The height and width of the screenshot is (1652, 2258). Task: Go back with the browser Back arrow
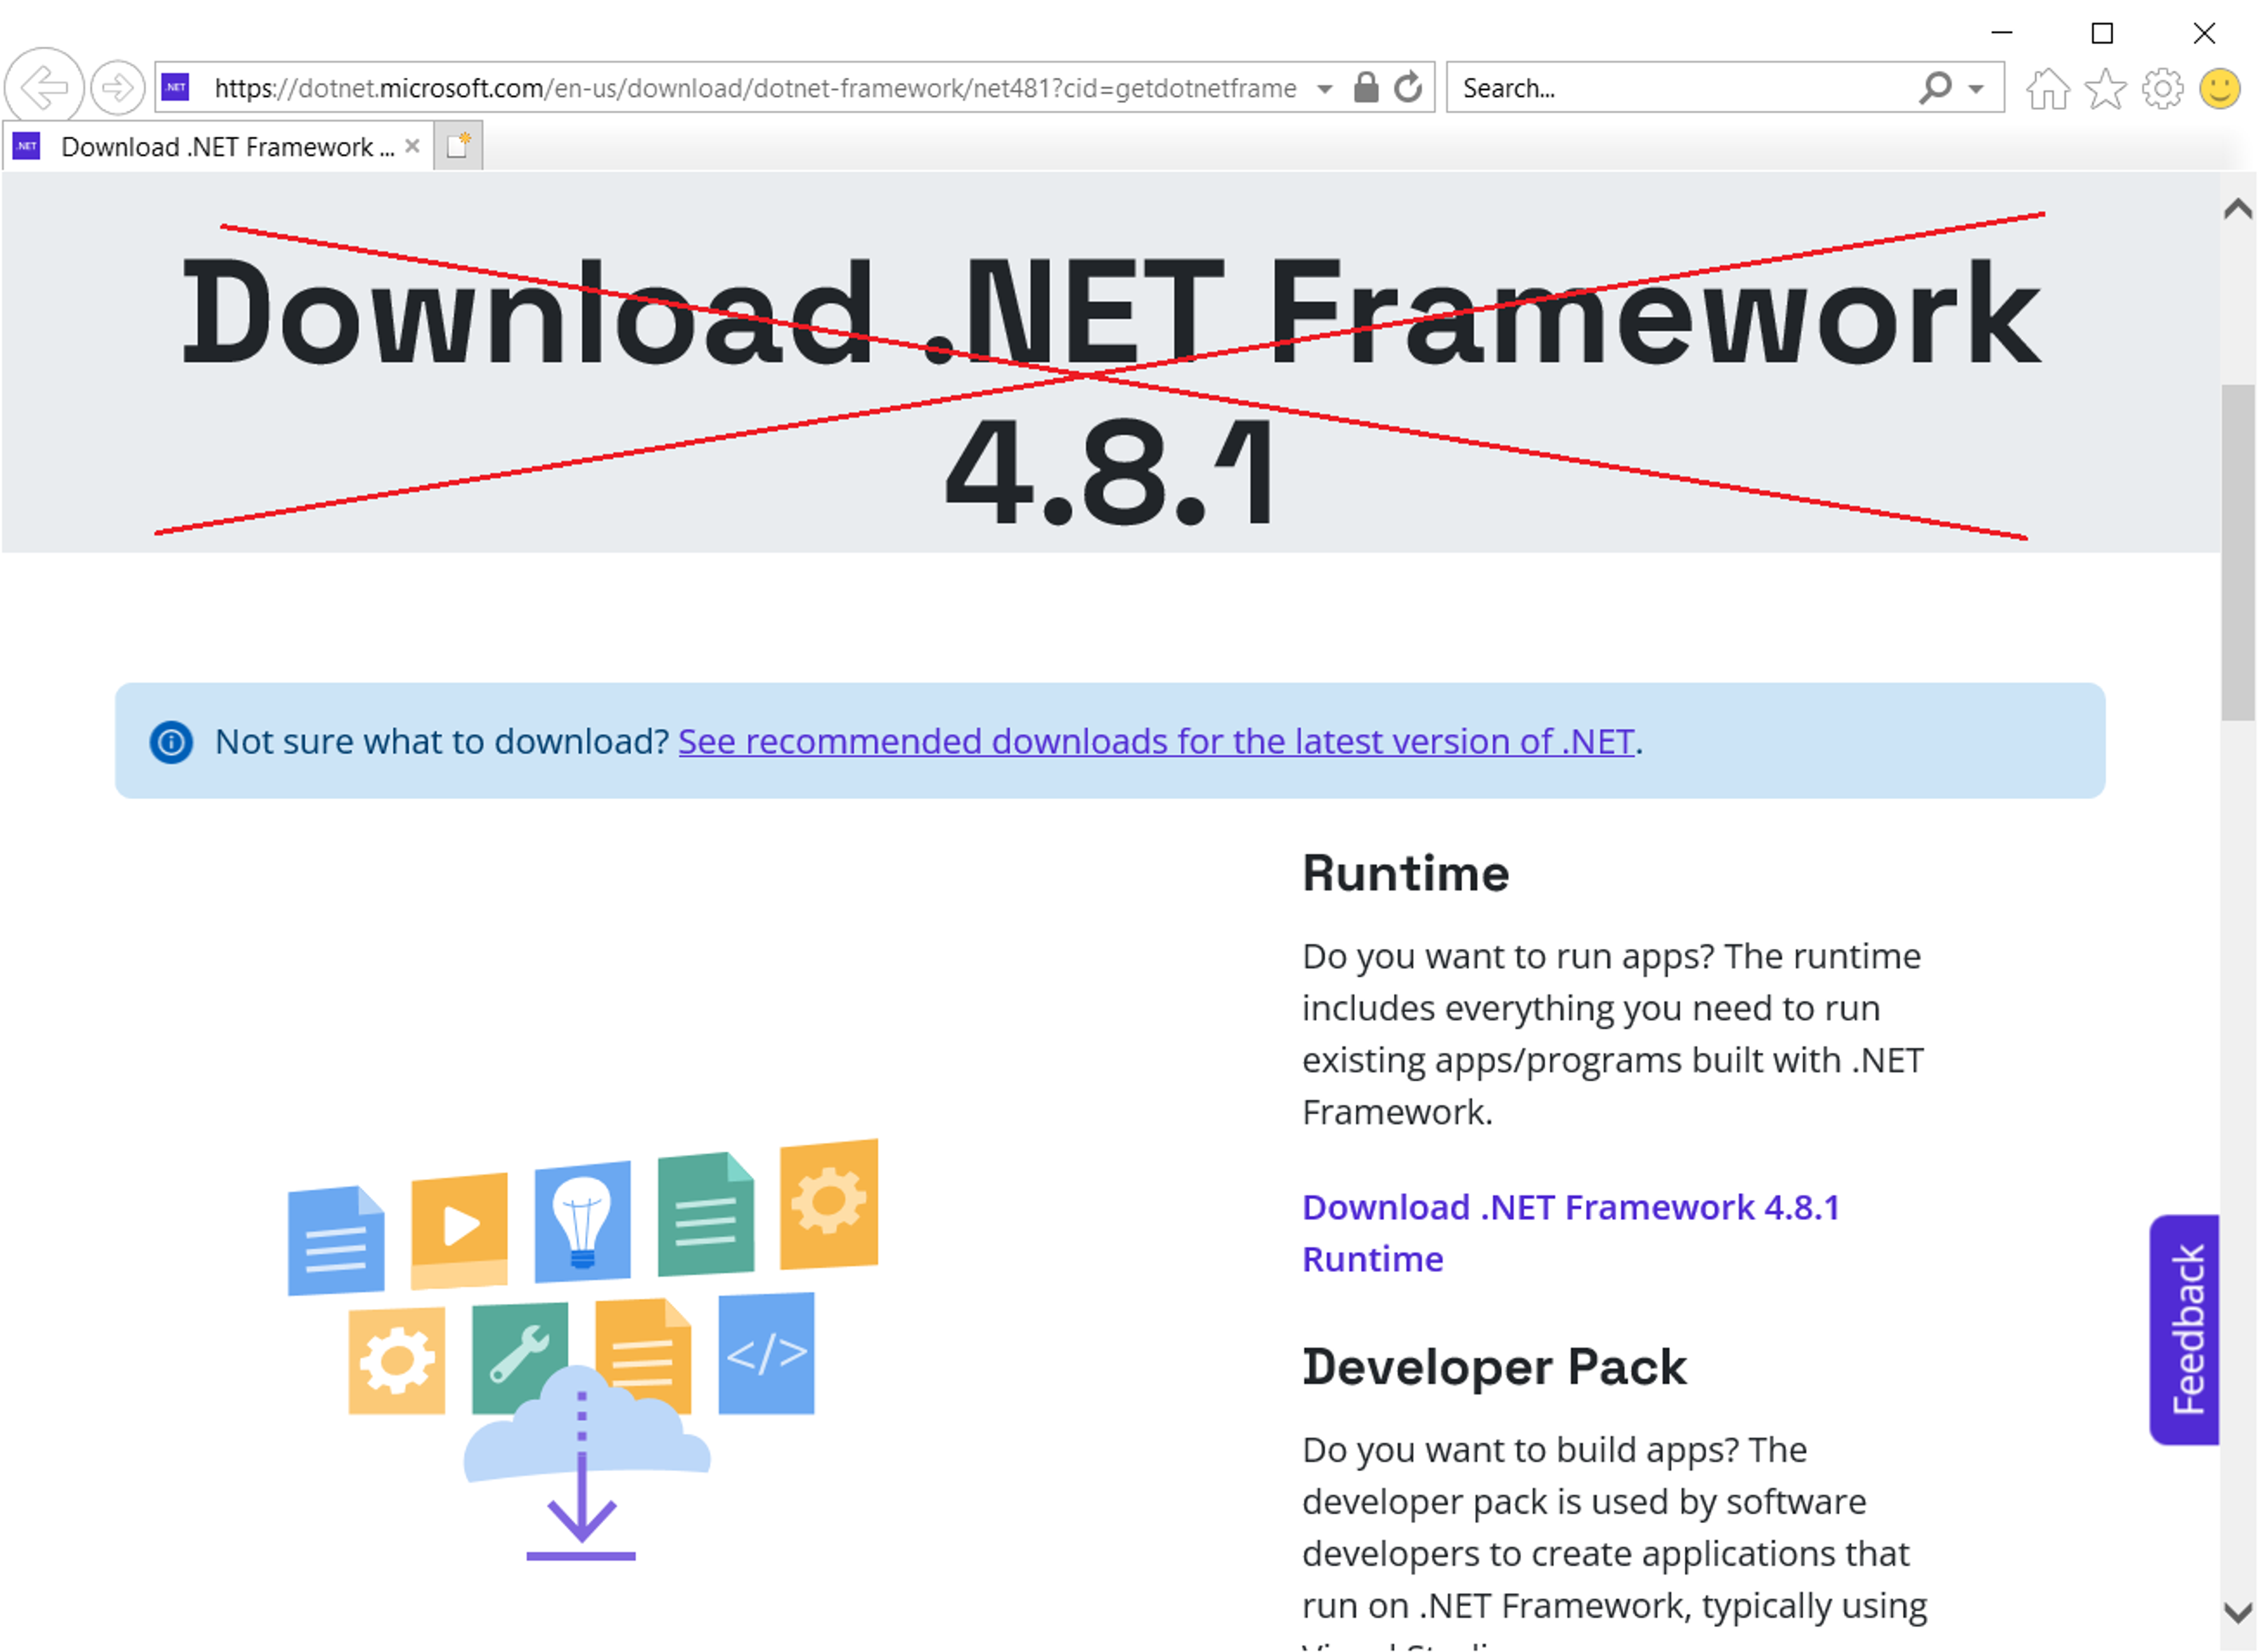pos(44,88)
